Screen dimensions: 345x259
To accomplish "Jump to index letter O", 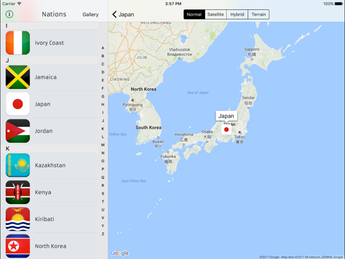I will click(102, 161).
